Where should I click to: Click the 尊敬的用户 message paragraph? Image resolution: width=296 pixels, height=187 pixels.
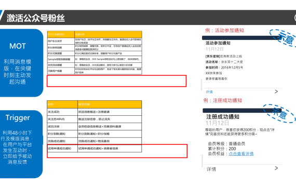tap(240, 132)
